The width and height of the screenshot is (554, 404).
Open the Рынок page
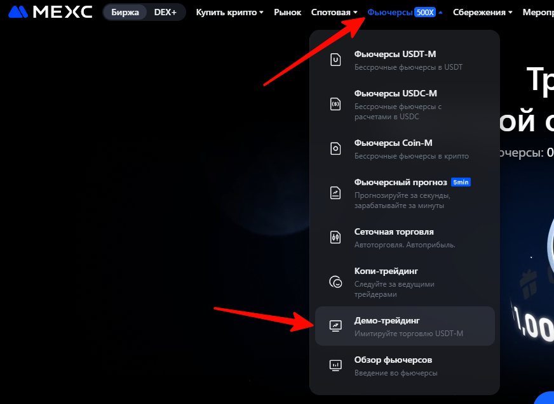(288, 12)
